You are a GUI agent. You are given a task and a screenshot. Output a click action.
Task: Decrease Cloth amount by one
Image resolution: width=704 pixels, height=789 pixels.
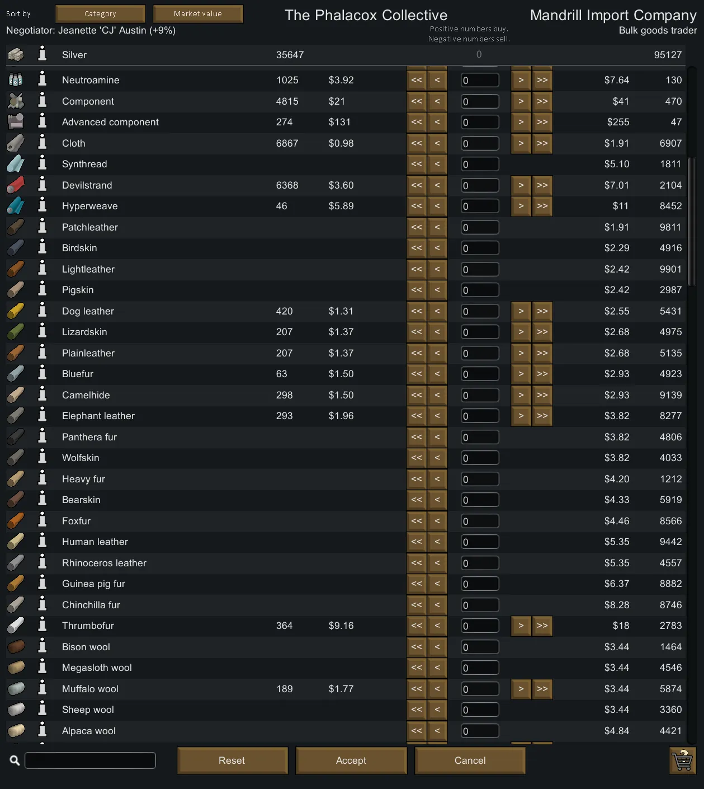[x=437, y=143]
